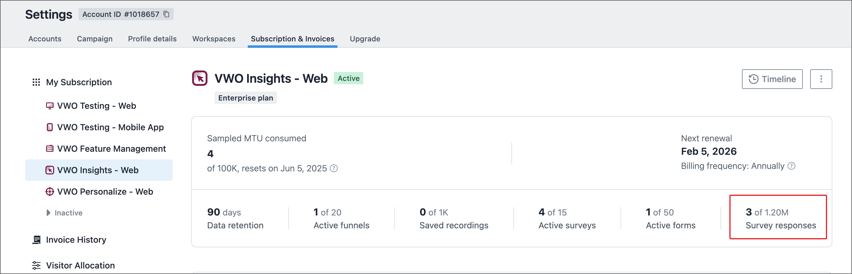Image resolution: width=852 pixels, height=274 pixels.
Task: Open VWO Testing - Mobile App subscription
Action: click(110, 127)
